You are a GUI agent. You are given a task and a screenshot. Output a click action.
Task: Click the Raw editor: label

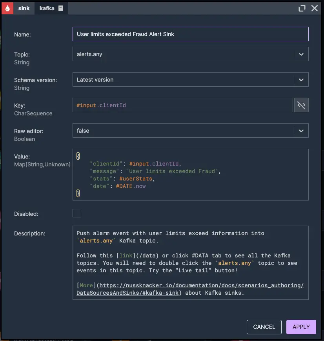point(29,131)
